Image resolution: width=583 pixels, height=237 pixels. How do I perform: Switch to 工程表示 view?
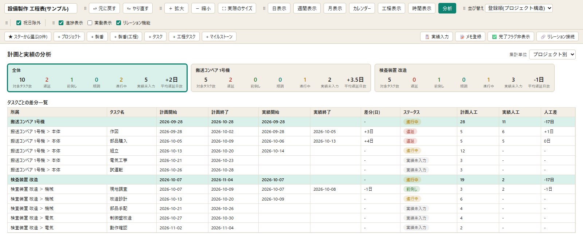coord(391,8)
